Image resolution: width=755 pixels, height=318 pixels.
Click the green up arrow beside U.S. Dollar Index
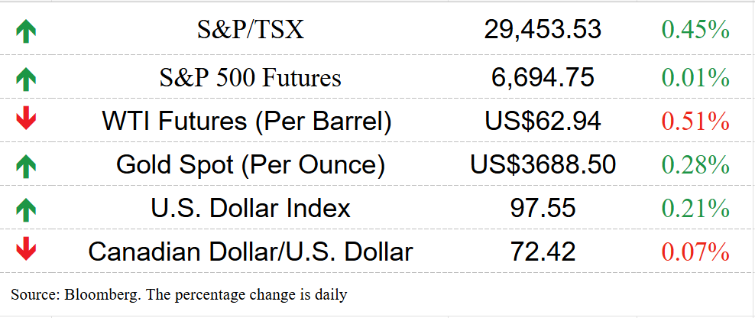[x=26, y=210]
